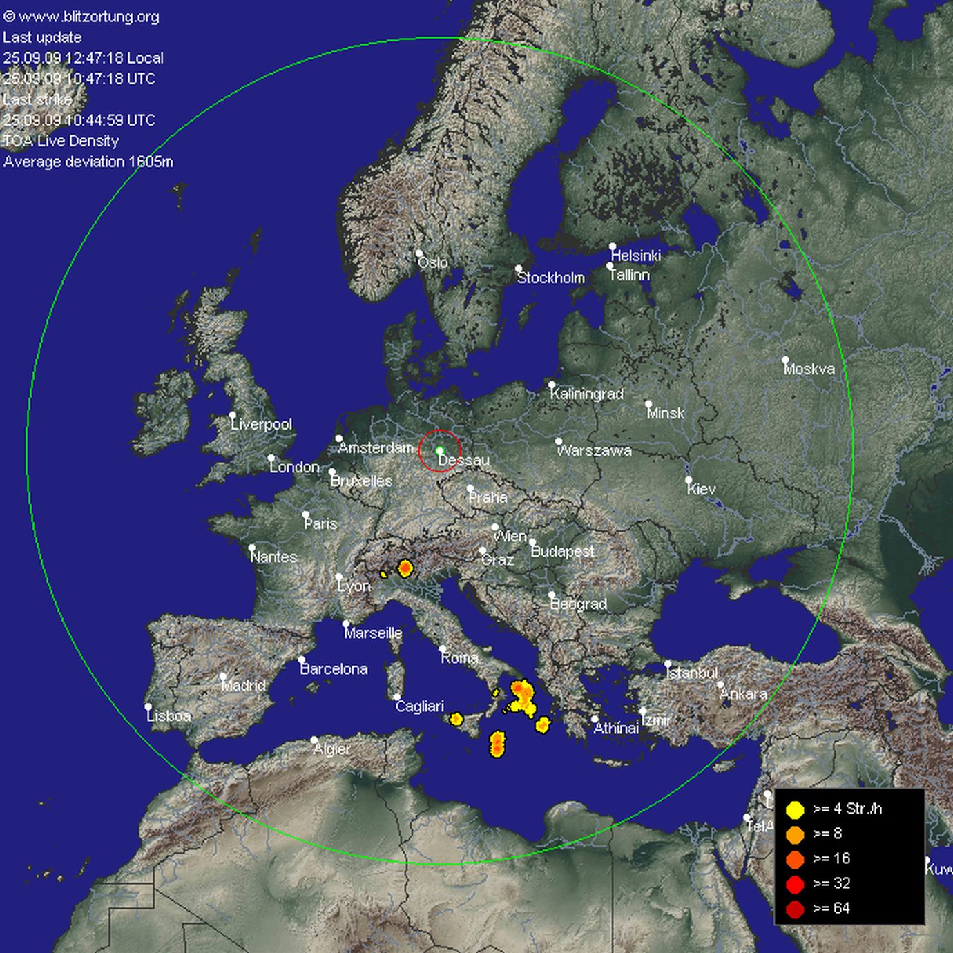The height and width of the screenshot is (953, 953).
Task: Click the '© www.blitzortung.org' copyright text
Action: click(81, 17)
